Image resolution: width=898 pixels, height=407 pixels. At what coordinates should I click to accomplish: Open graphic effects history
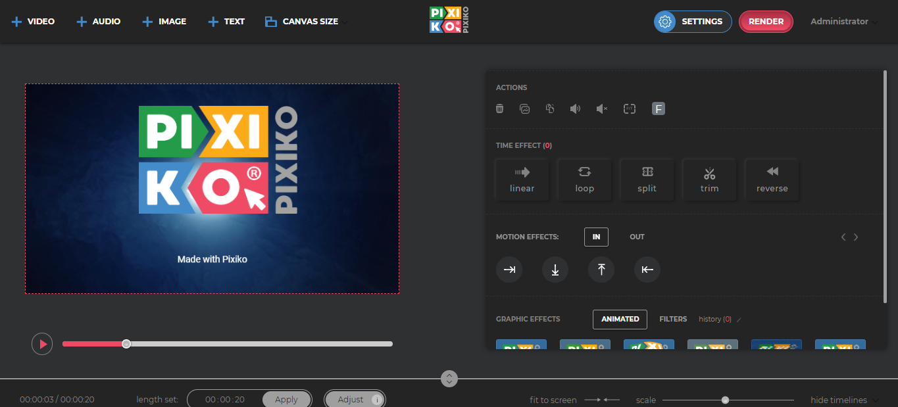(x=714, y=319)
